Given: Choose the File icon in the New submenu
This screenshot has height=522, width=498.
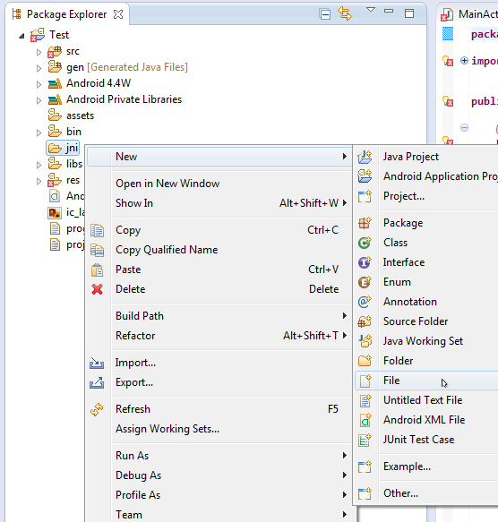Looking at the screenshot, I should click(x=365, y=381).
